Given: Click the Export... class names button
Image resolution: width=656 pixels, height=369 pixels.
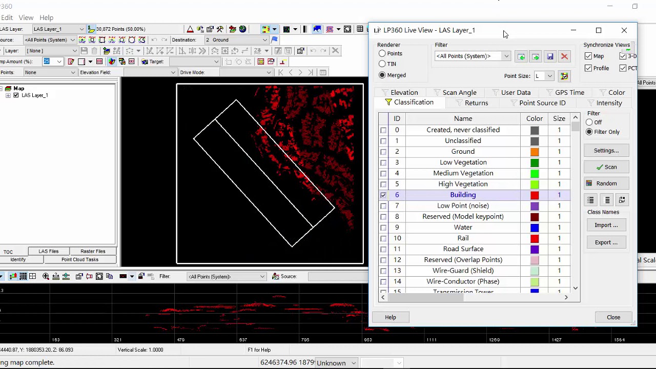Looking at the screenshot, I should (x=606, y=242).
